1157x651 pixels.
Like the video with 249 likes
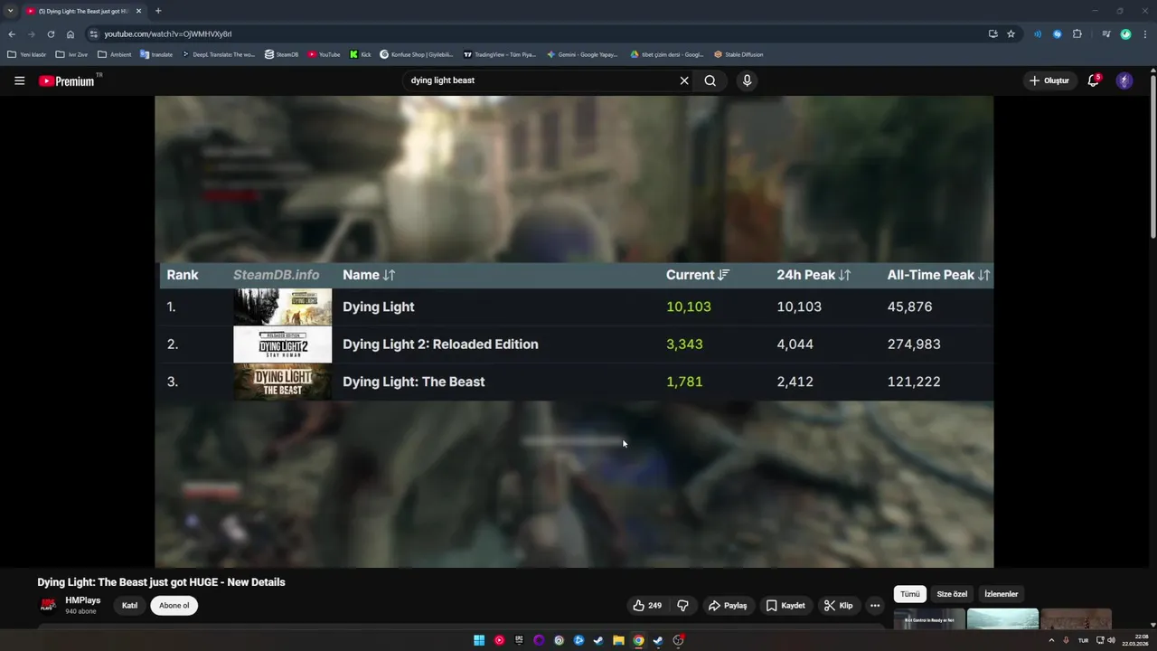pos(647,606)
